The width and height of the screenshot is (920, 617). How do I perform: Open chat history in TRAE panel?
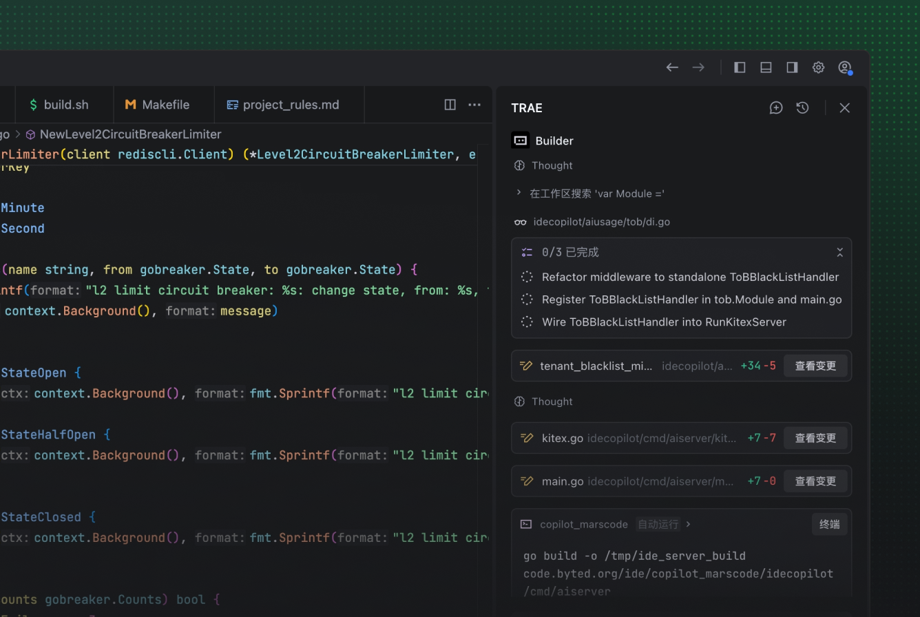[x=802, y=107]
